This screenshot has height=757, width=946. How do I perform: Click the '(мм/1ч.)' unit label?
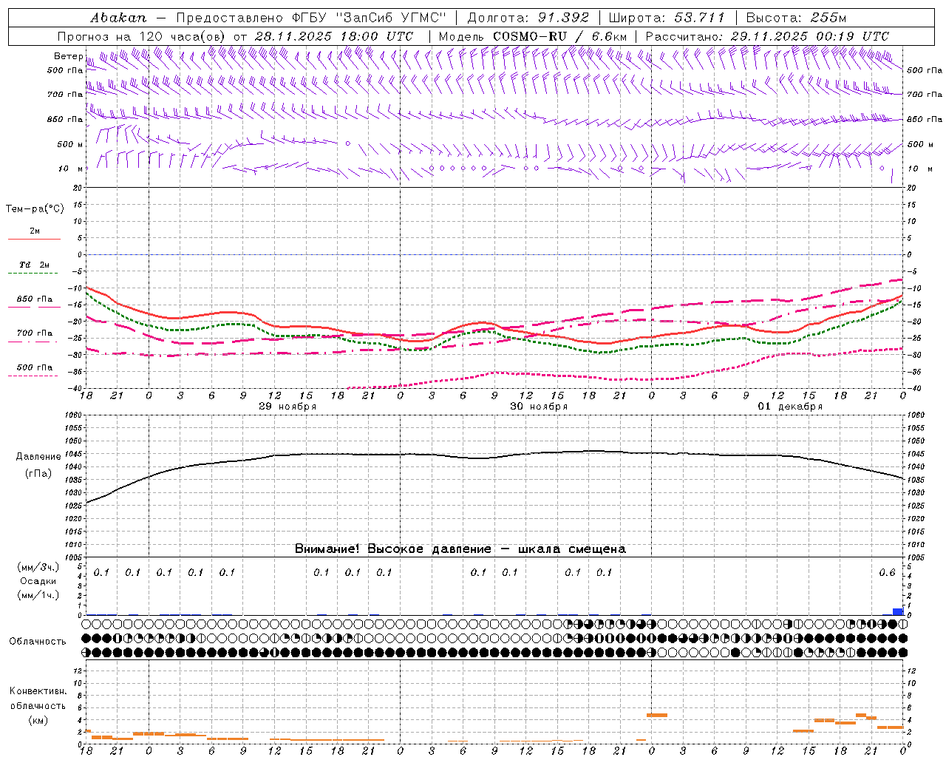[x=38, y=595]
